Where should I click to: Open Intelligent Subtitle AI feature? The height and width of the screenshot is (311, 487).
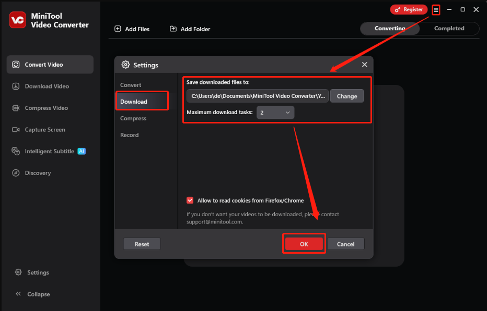pyautogui.click(x=50, y=151)
